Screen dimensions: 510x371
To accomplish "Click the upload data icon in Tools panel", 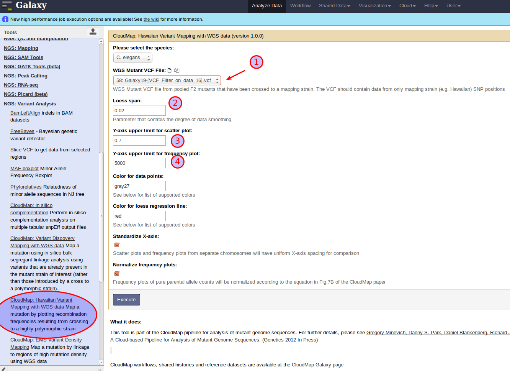I will pyautogui.click(x=93, y=32).
